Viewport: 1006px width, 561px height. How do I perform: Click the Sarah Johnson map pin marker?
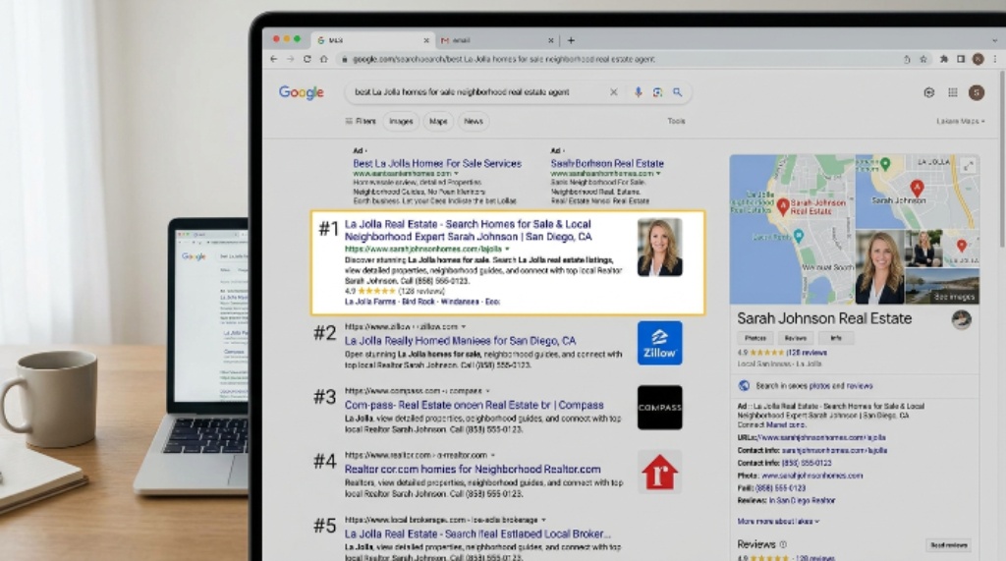click(917, 188)
